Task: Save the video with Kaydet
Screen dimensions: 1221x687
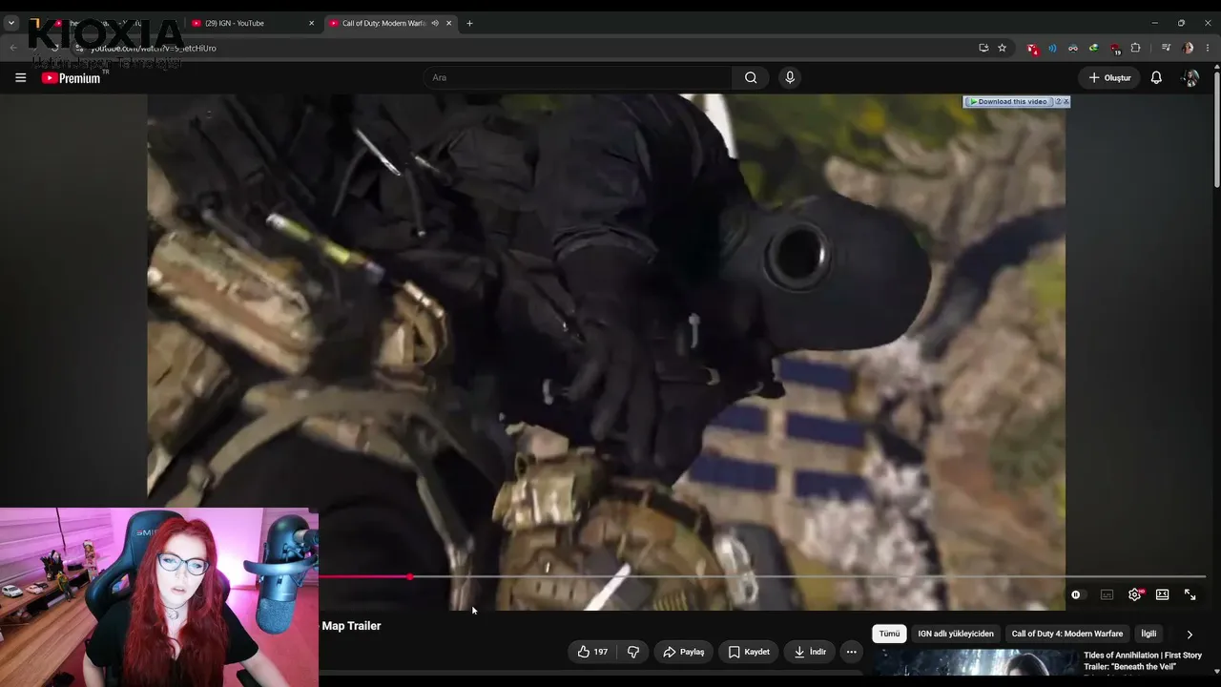Action: pyautogui.click(x=748, y=652)
